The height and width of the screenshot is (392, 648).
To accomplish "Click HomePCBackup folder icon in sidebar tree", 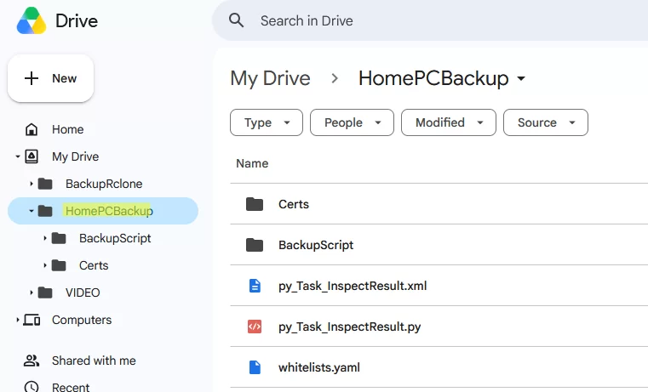I will [x=45, y=211].
